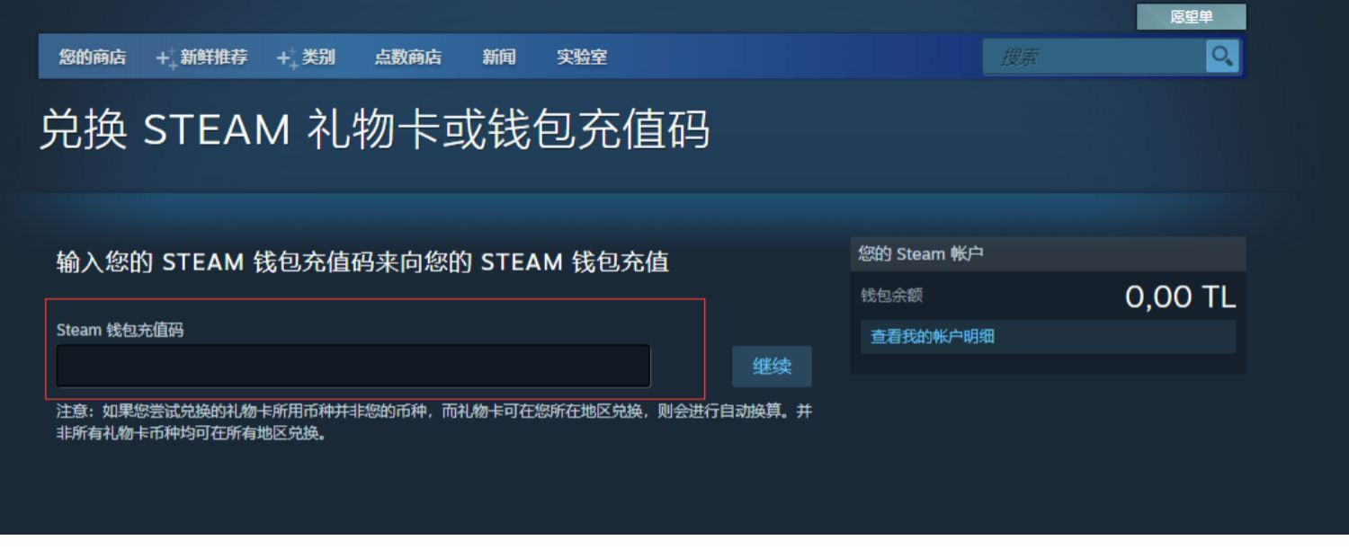Select the 实验室 labs tab

581,58
